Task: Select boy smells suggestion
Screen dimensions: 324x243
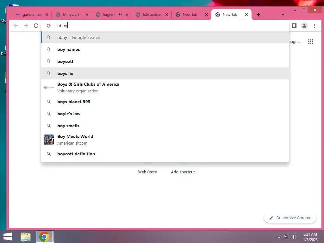Action: (165, 126)
